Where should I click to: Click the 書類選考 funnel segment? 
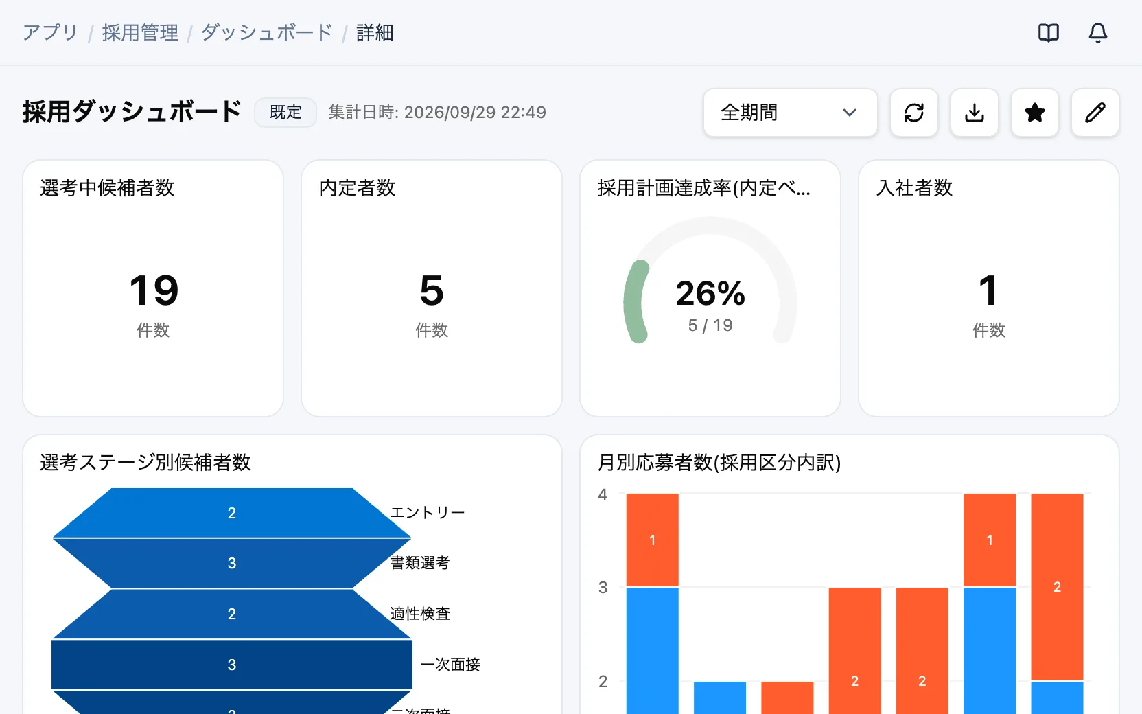(x=232, y=564)
